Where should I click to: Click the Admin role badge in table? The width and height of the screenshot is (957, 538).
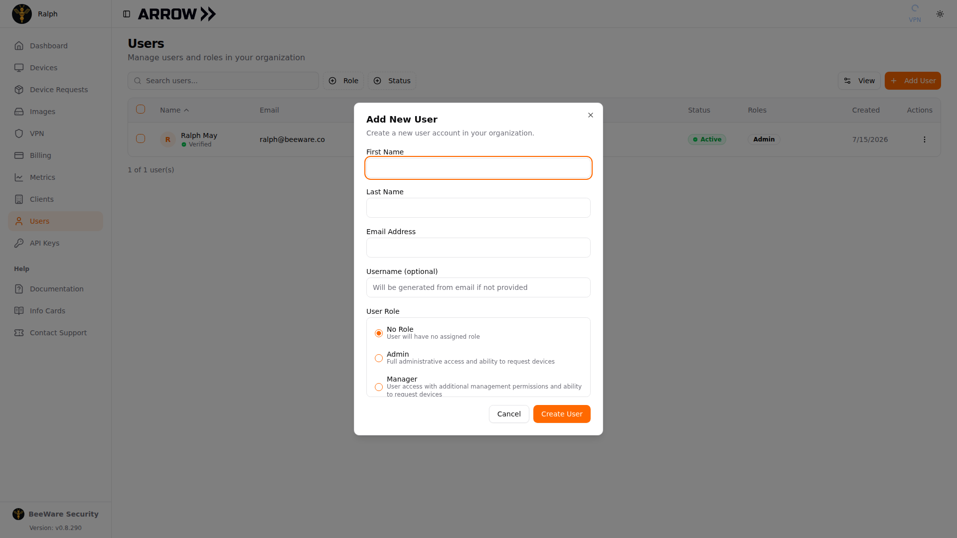[x=764, y=139]
